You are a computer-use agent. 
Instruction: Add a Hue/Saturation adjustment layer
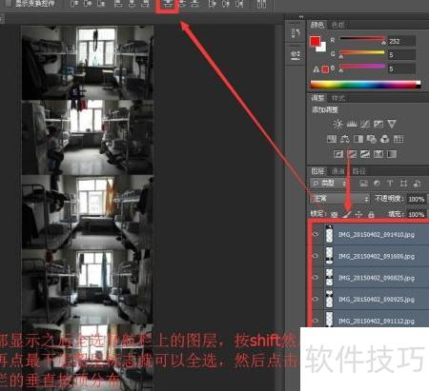click(x=332, y=139)
